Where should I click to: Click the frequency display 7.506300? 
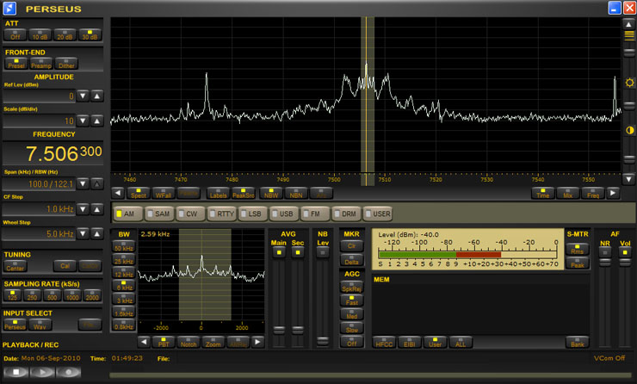53,153
